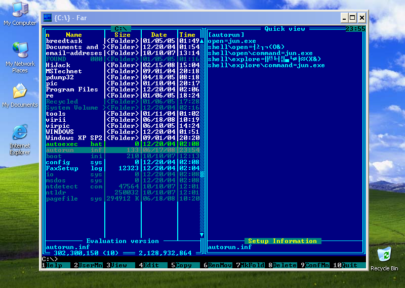This screenshot has height=288, width=405.
Task: Select the breedtask folder
Action: 123,41
